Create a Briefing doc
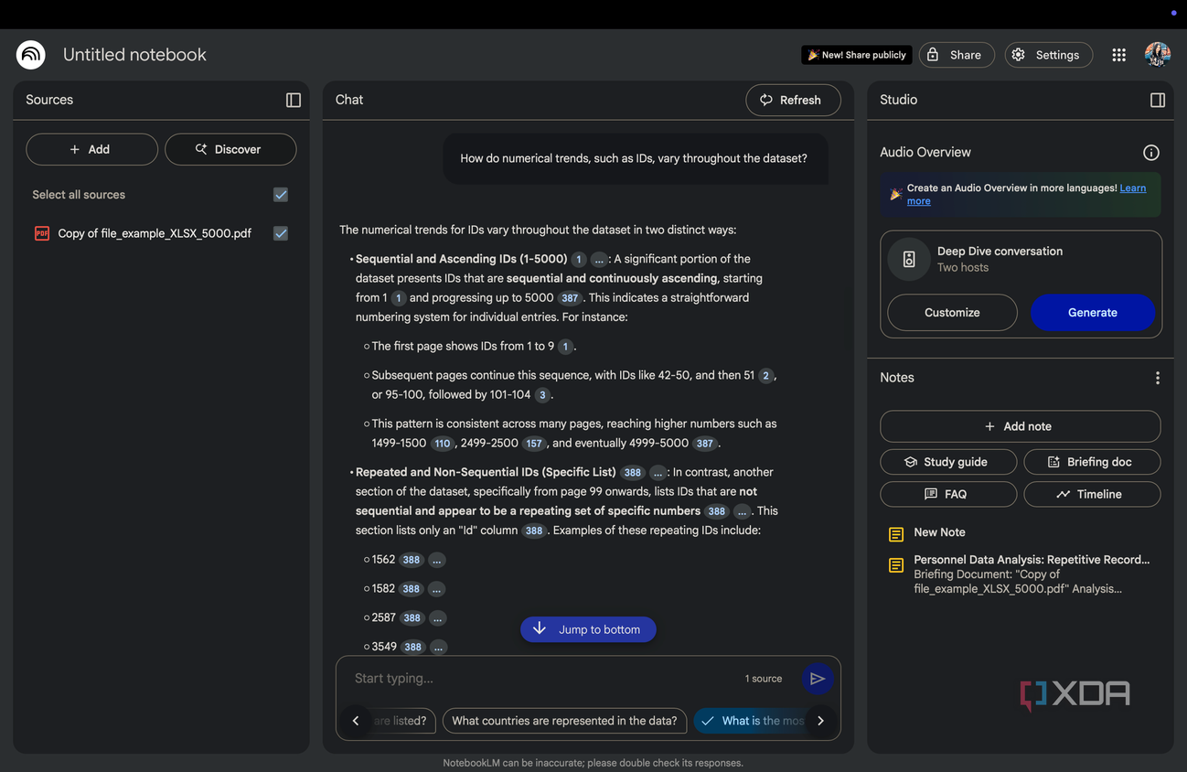 [1092, 462]
